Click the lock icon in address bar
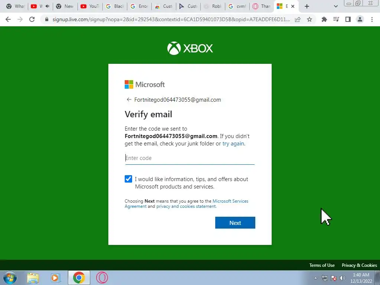This screenshot has height=285, width=380. (x=47, y=19)
